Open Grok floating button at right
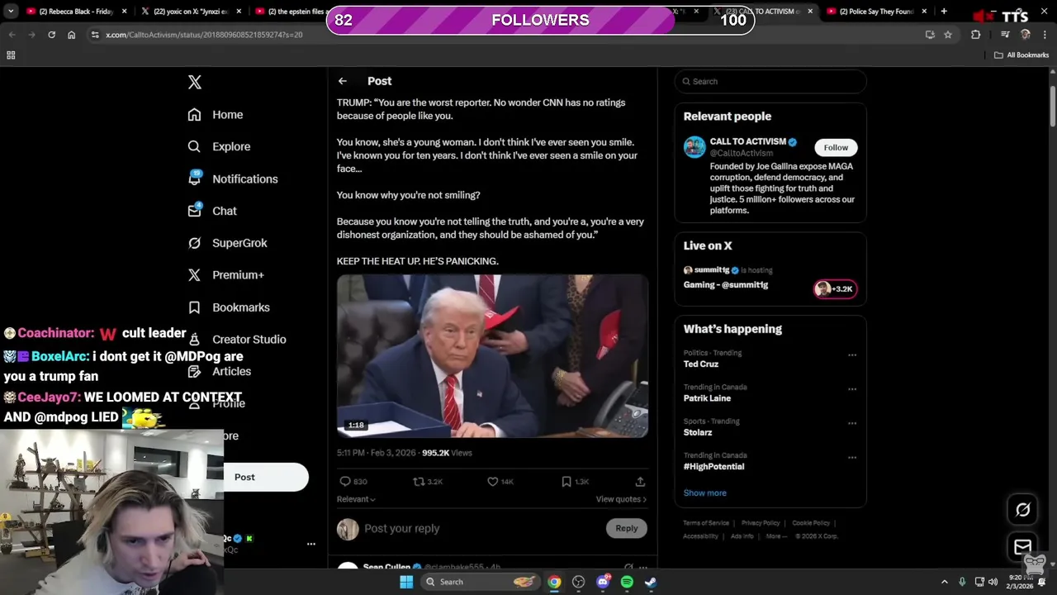This screenshot has height=595, width=1057. pyautogui.click(x=1022, y=510)
